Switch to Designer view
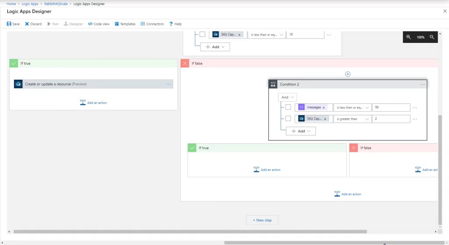 click(73, 24)
